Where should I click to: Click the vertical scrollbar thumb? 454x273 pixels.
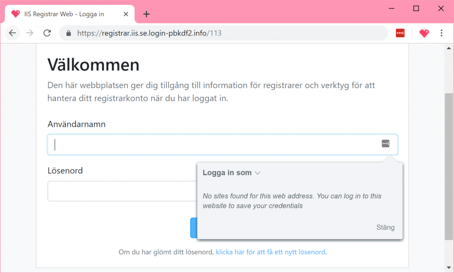[x=449, y=167]
